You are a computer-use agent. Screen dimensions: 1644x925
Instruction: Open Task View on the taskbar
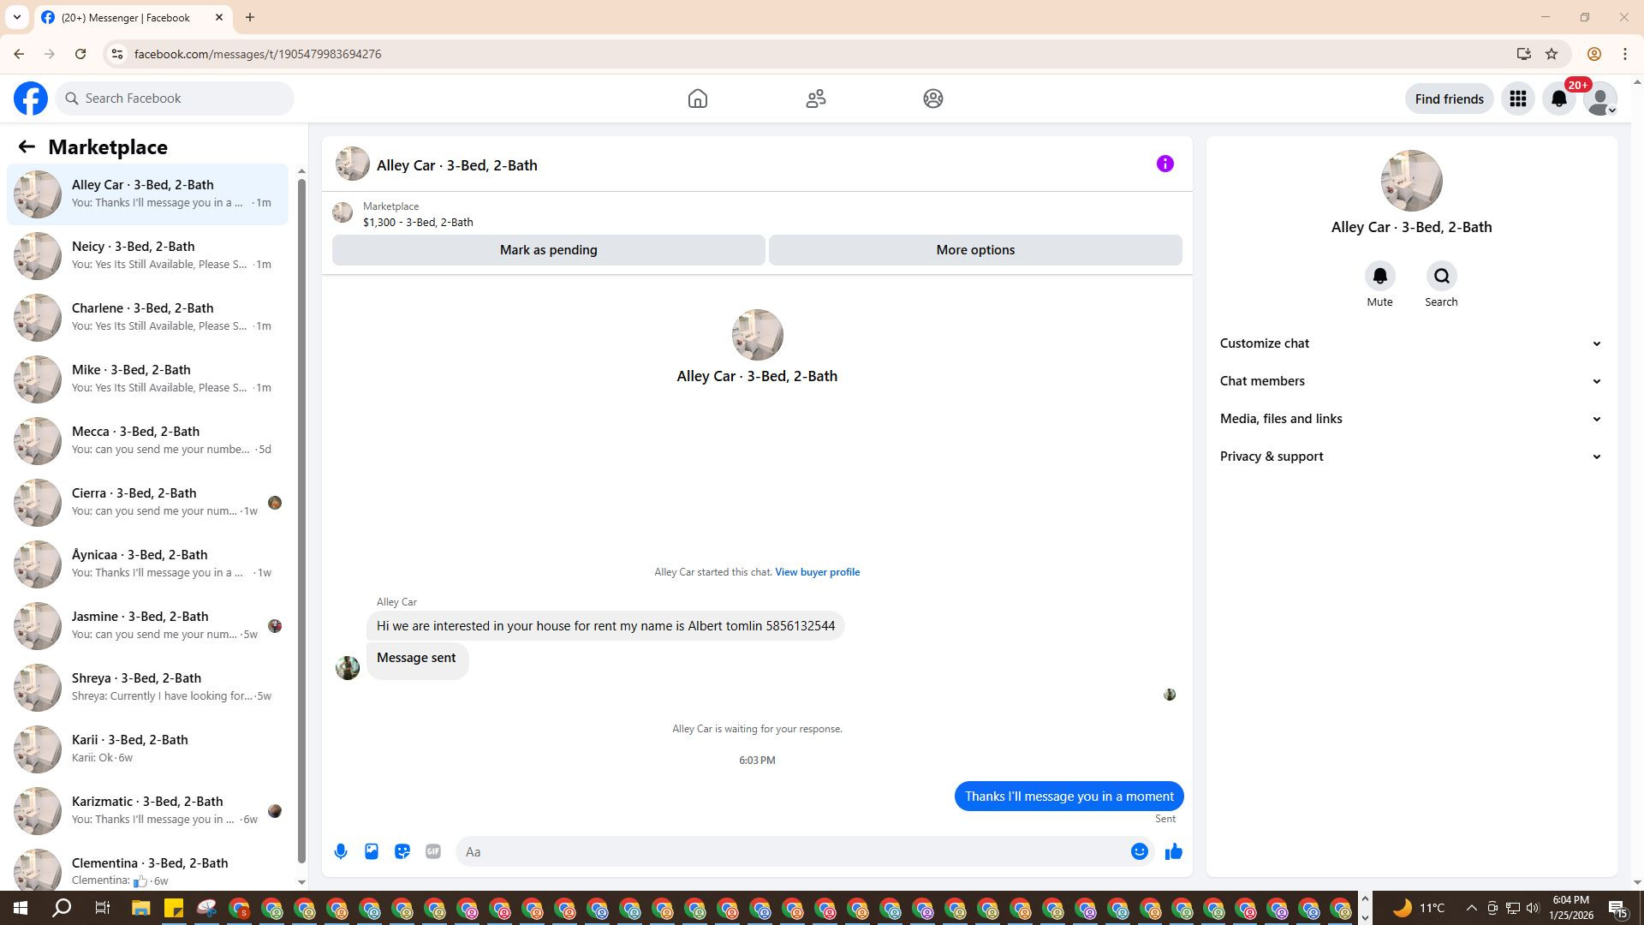coord(102,908)
